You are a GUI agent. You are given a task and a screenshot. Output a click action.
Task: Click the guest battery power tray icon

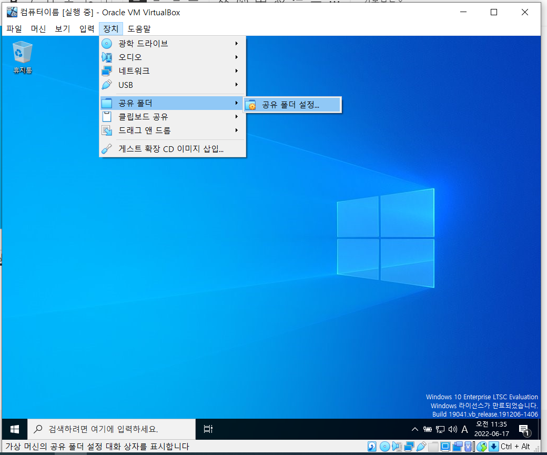427,429
